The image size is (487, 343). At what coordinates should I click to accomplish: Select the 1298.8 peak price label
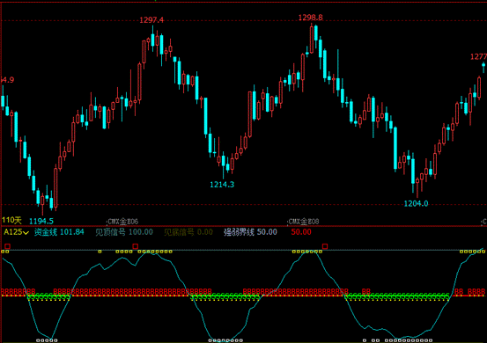[310, 18]
